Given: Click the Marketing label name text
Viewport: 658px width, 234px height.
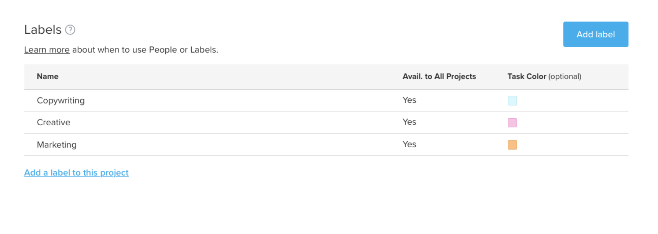Looking at the screenshot, I should pos(56,144).
